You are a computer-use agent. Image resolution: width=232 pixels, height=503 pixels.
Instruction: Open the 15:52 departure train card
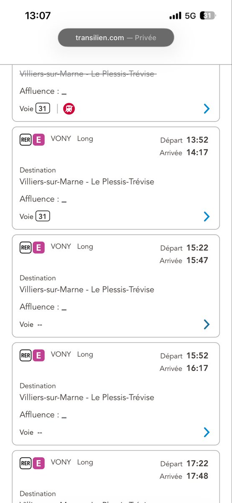pyautogui.click(x=116, y=394)
